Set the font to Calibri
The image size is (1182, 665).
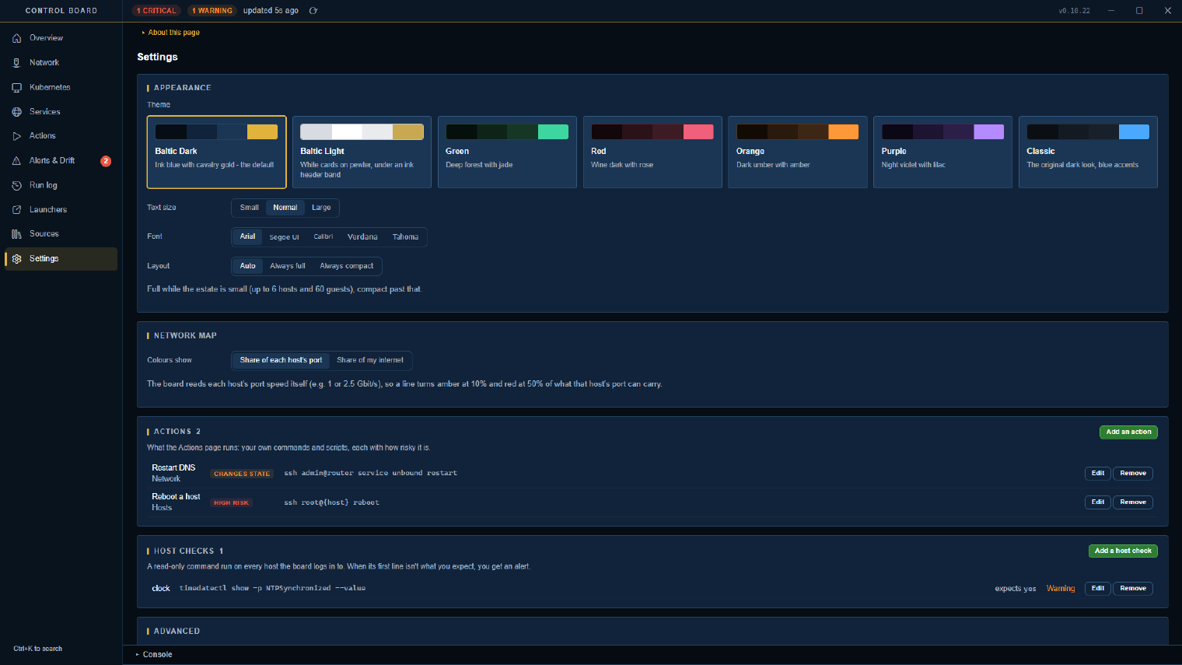(323, 236)
